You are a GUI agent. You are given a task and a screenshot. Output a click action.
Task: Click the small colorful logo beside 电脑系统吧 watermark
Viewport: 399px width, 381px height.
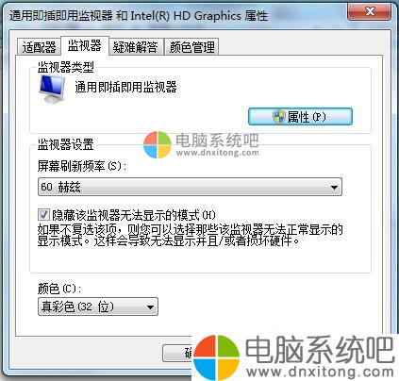[x=158, y=144]
